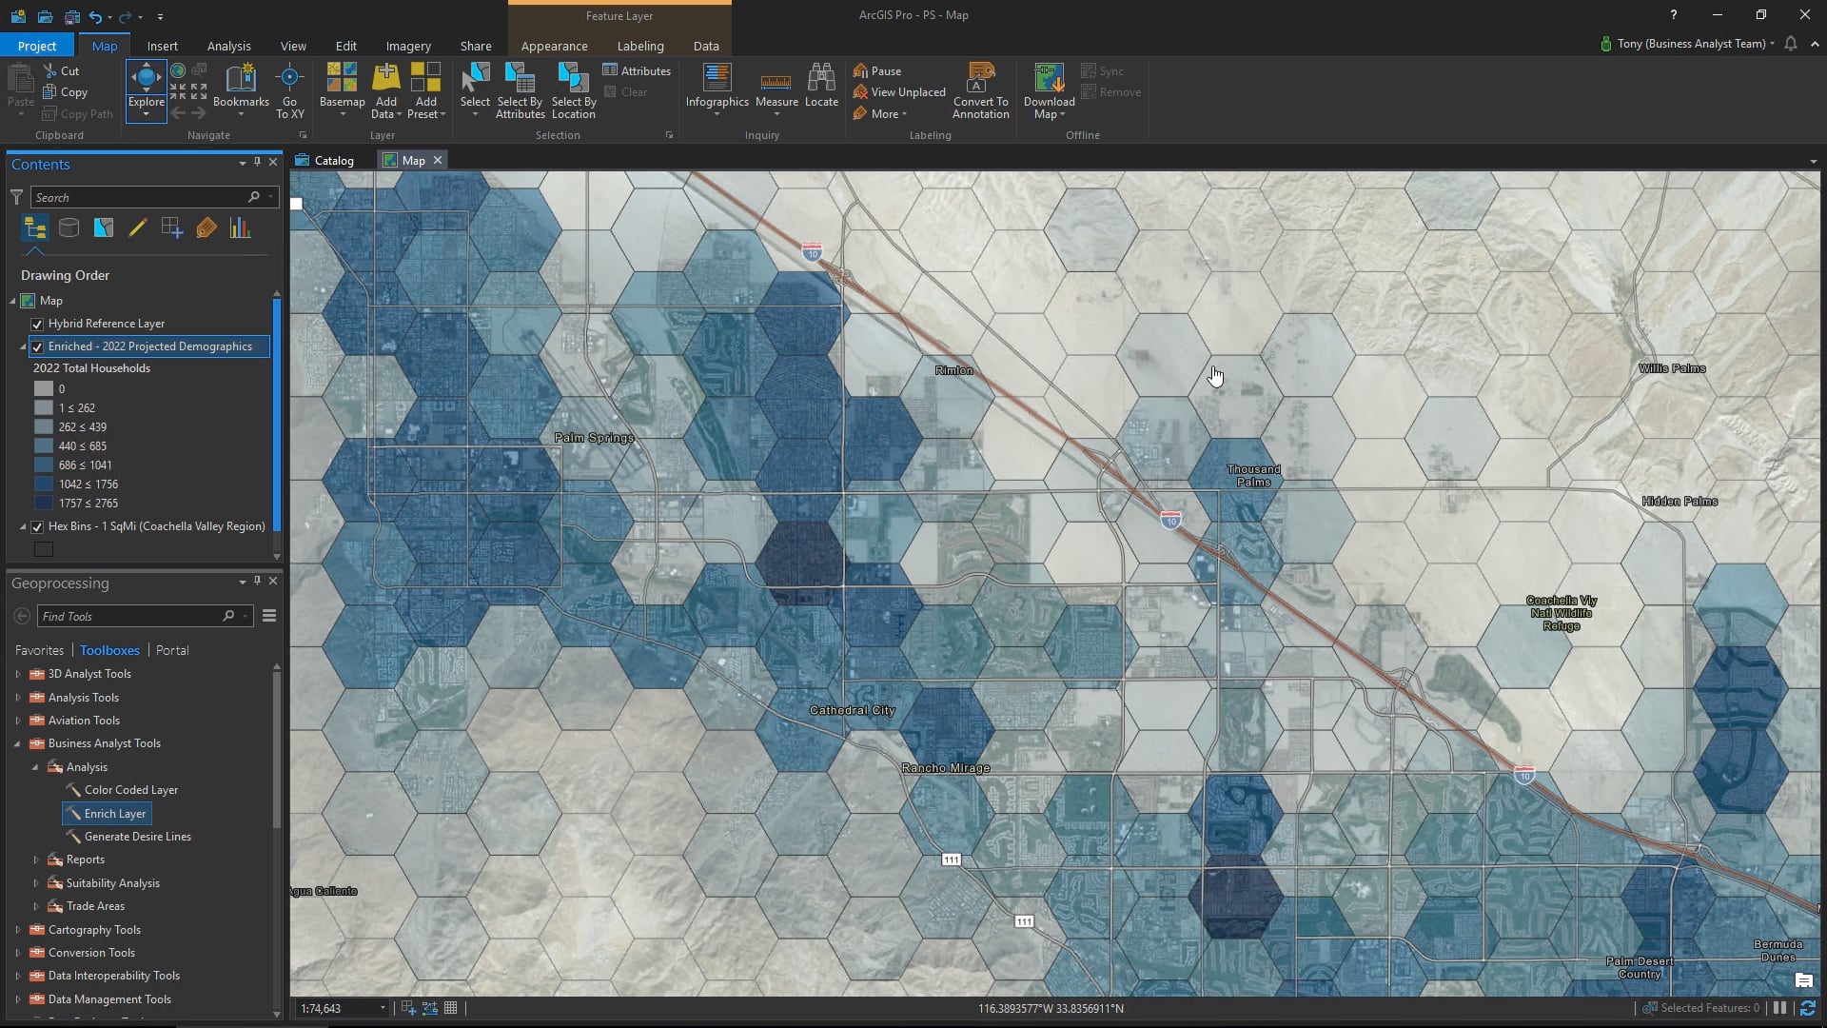Open the Infographics tool

[717, 80]
